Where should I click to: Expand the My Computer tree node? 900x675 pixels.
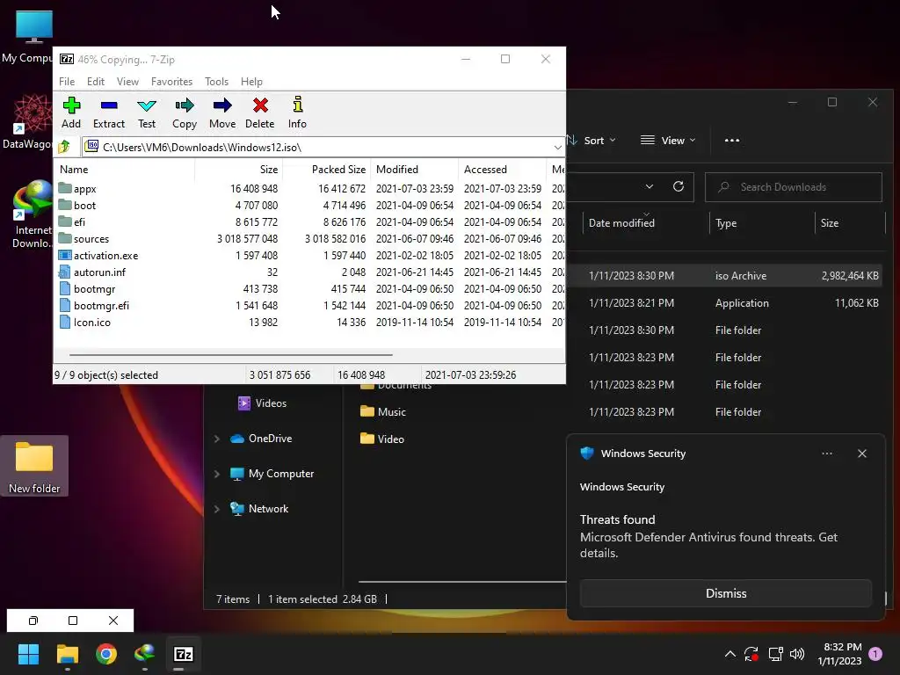click(x=217, y=474)
